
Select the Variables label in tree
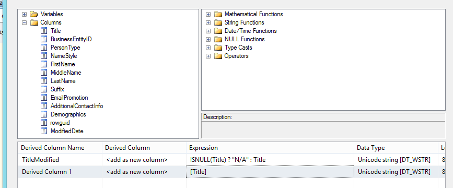[x=52, y=14]
